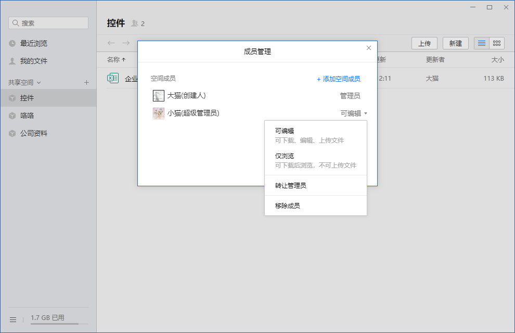The image size is (515, 333).
Task: Click the 搜索 search field
Action: 48,23
